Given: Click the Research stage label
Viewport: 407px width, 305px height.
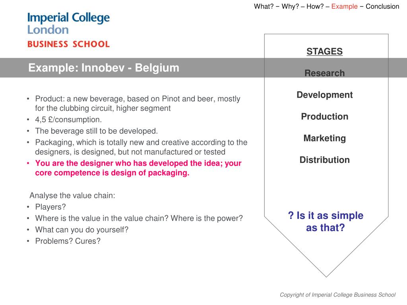Looking at the screenshot, I should 324,73.
